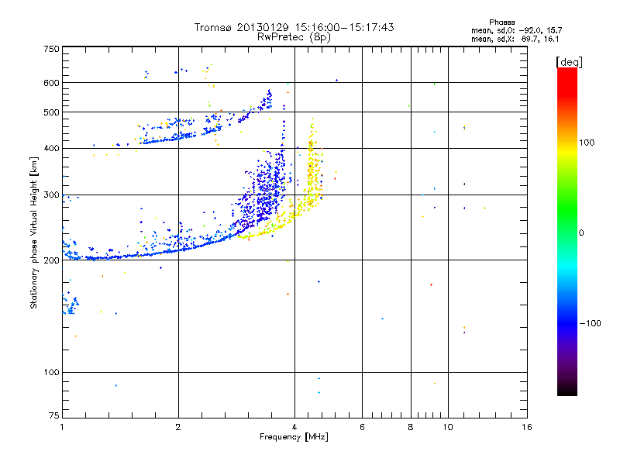The image size is (620, 465).
Task: Click the y-axis tick label '750'
Action: click(51, 49)
